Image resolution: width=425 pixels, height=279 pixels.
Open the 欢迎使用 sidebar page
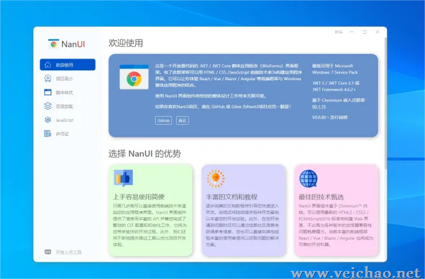[67, 65]
